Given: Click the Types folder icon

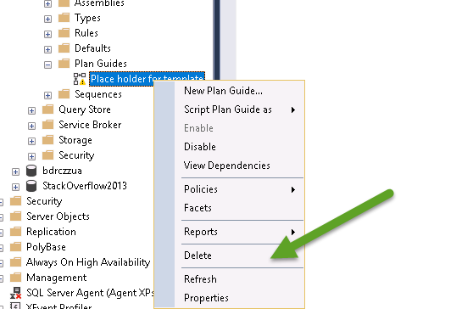Looking at the screenshot, I should [x=64, y=18].
